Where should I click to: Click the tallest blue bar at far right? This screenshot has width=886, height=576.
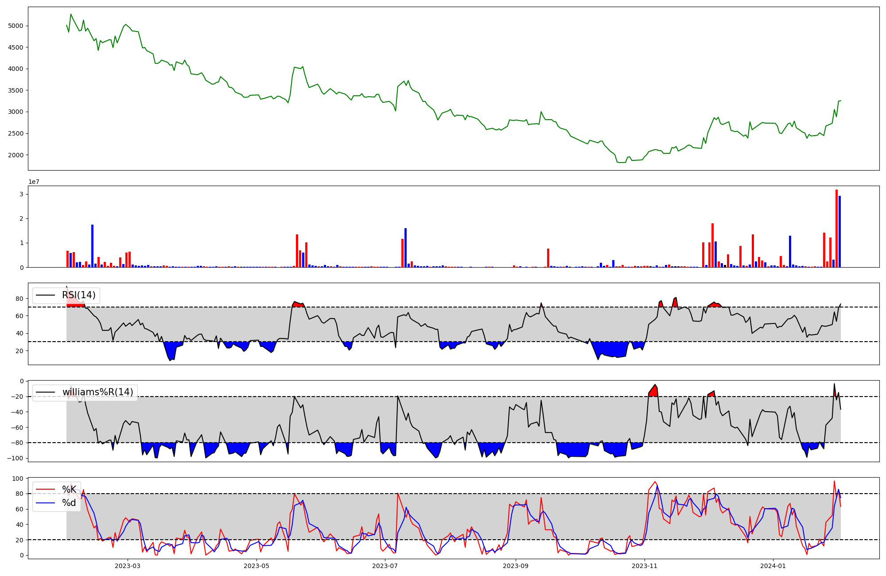coord(839,231)
